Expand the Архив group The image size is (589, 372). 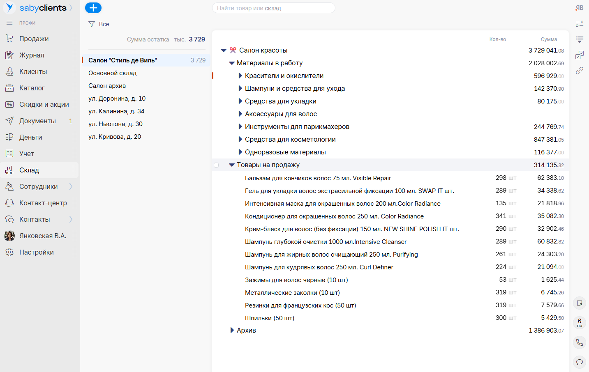(x=232, y=331)
